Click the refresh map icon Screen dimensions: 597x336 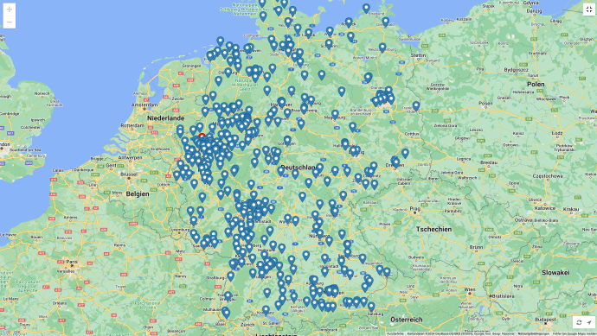579,322
